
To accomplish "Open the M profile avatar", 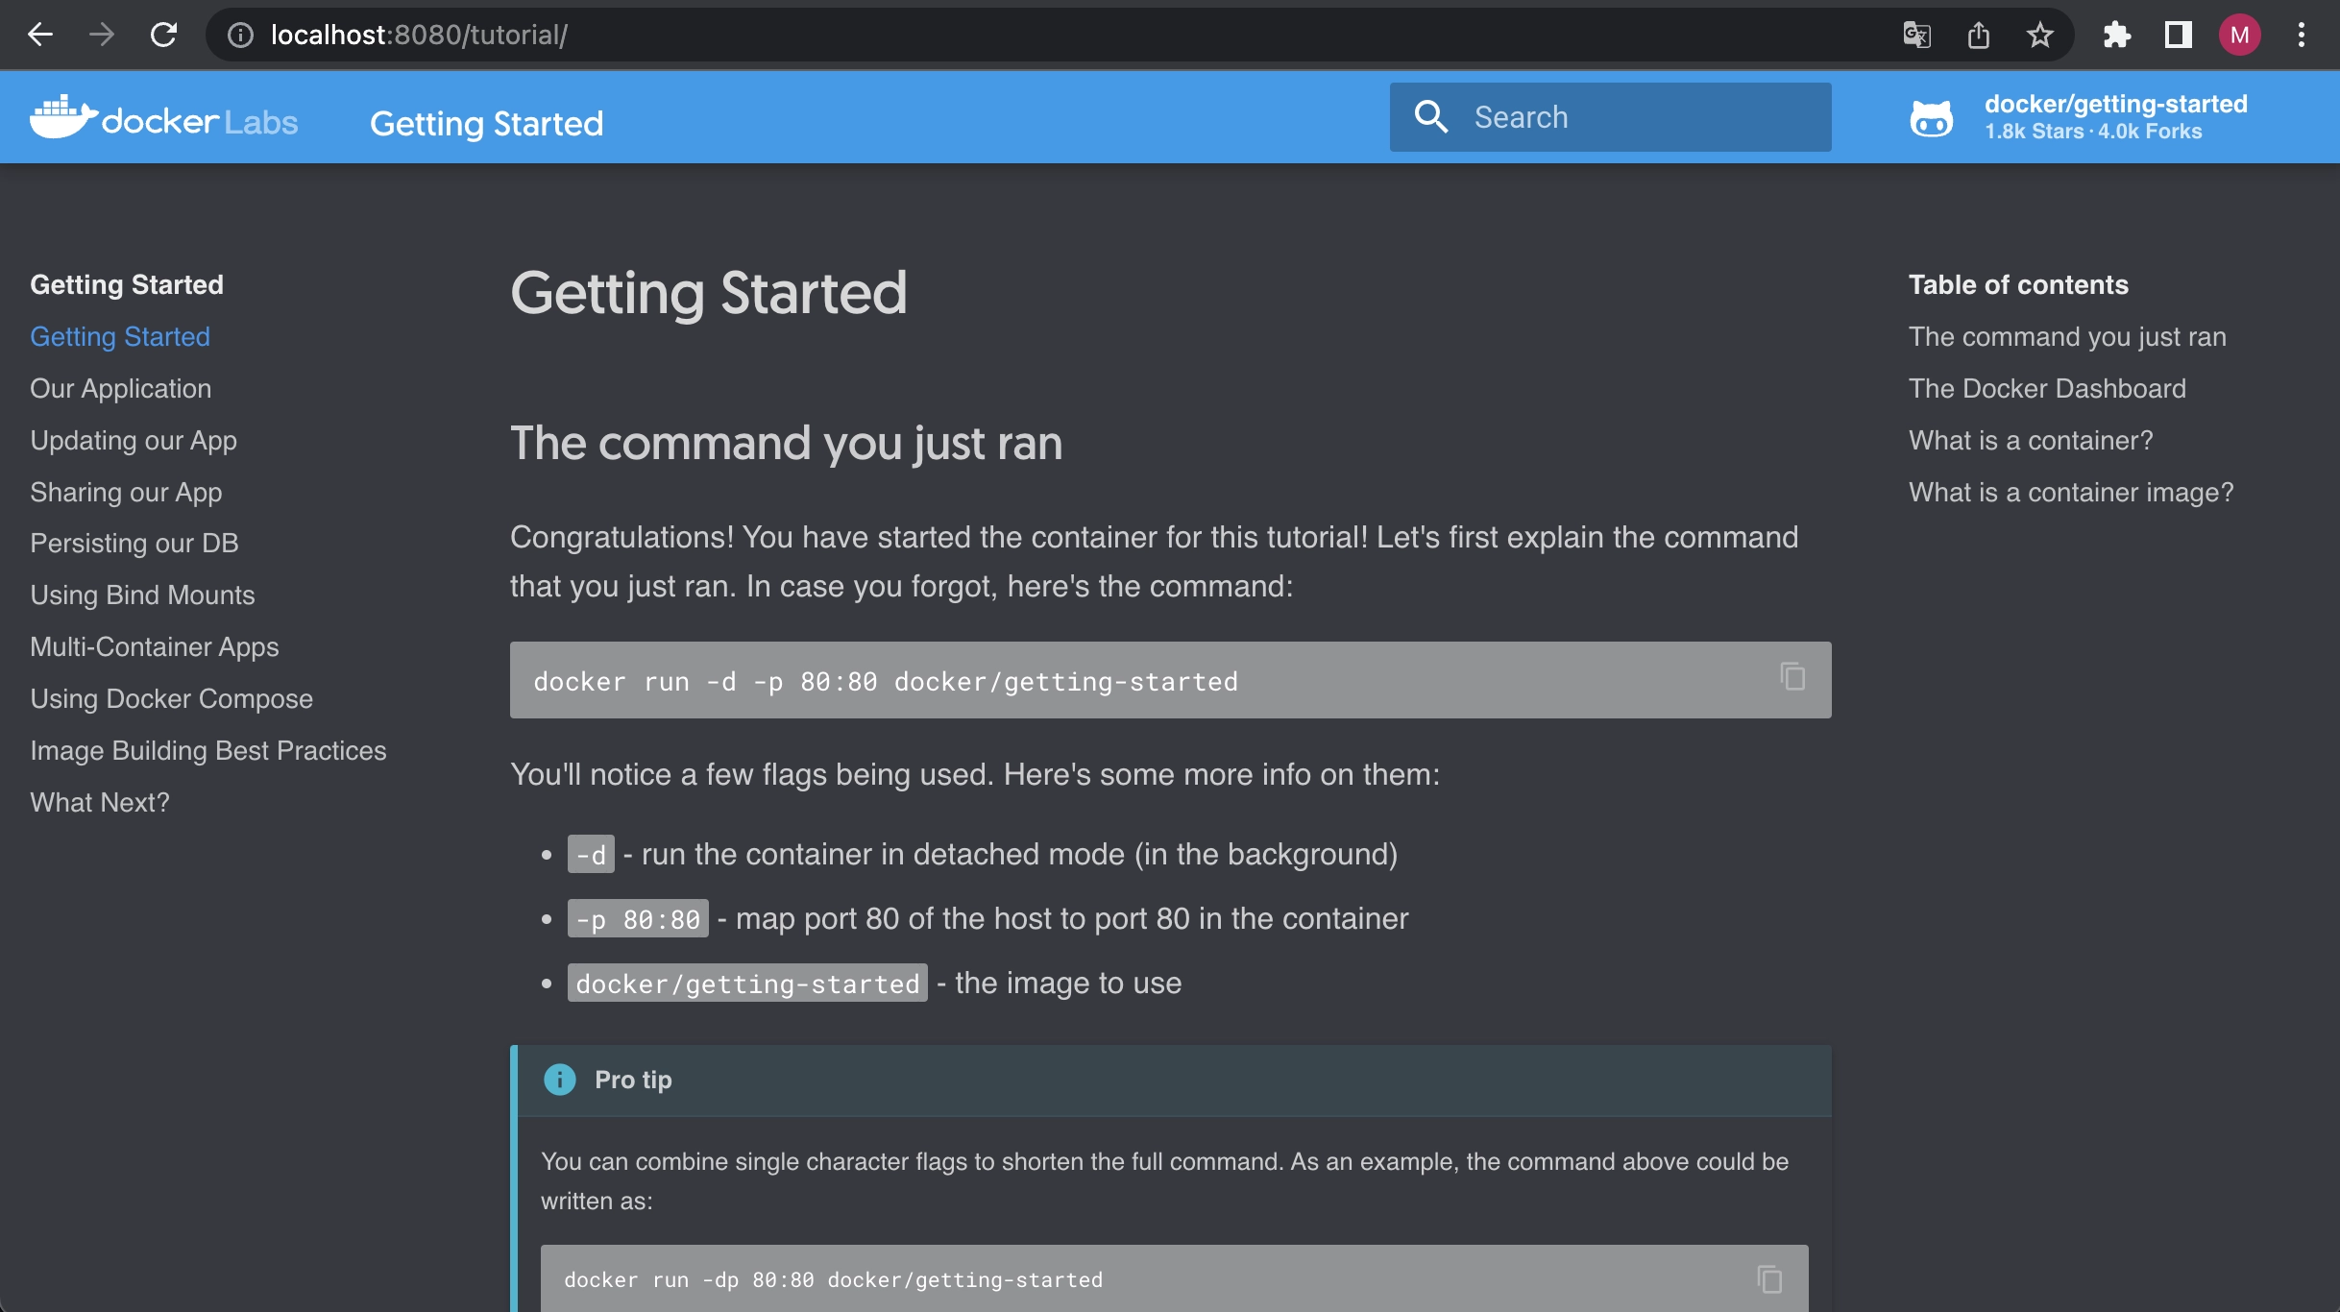I will click(x=2239, y=36).
